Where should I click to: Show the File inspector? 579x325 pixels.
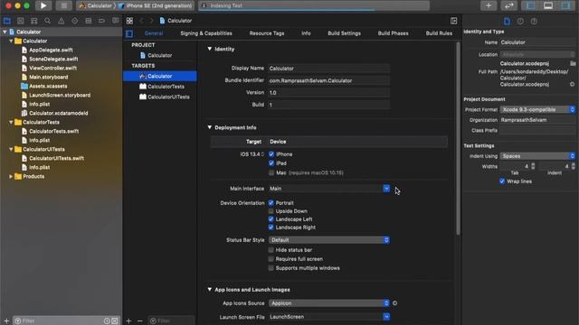point(507,22)
